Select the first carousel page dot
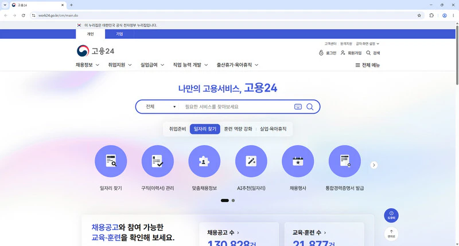Image resolution: width=459 pixels, height=246 pixels. click(x=225, y=200)
